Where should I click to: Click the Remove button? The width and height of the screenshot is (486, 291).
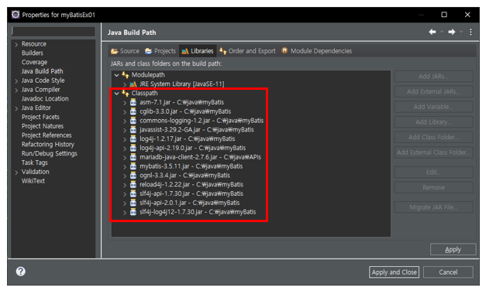tap(433, 187)
